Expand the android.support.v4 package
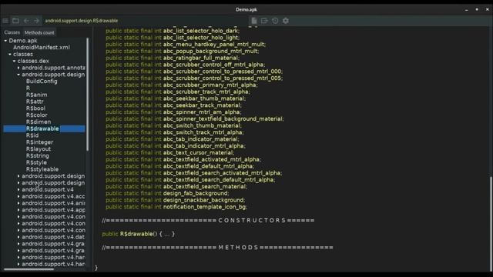This screenshot has width=493, height=277. [x=18, y=190]
